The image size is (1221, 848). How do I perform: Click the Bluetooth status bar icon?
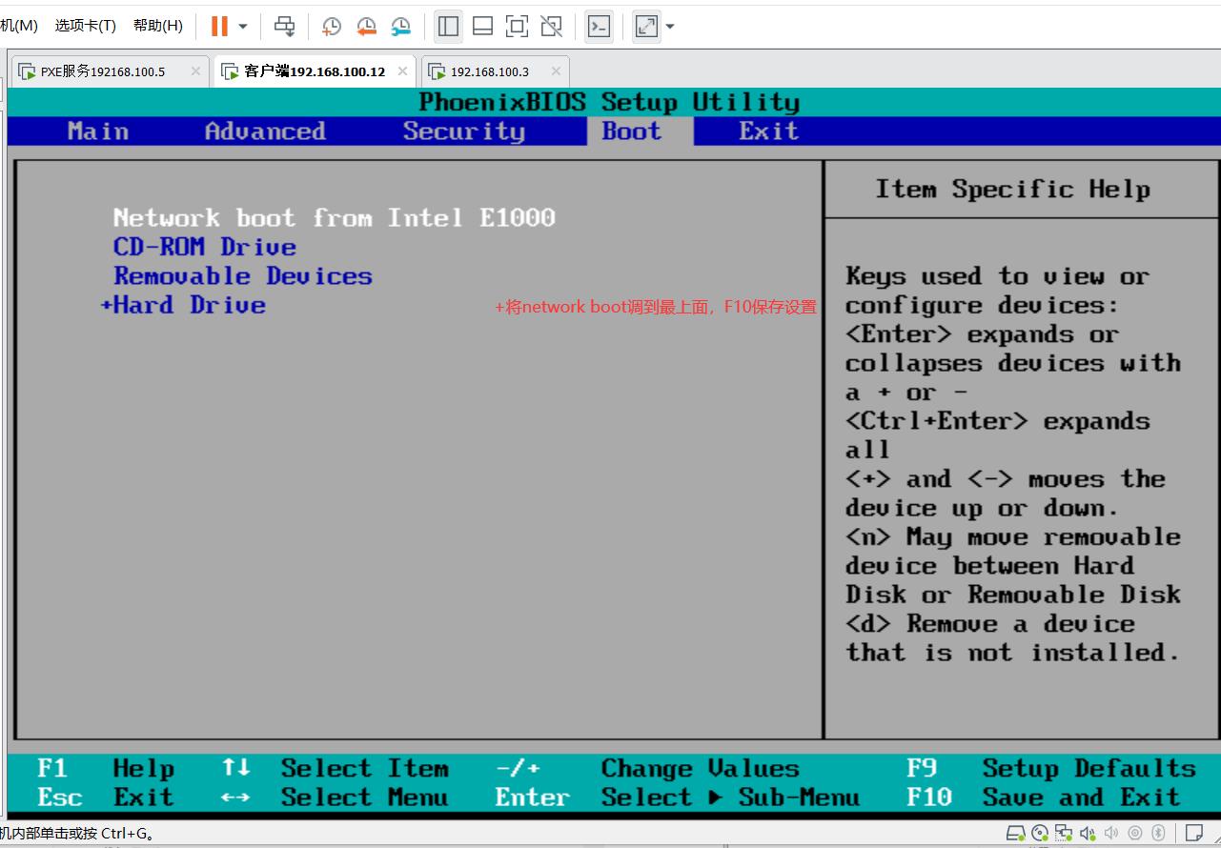click(1158, 833)
